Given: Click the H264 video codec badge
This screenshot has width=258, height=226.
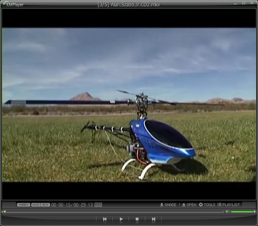Looking at the screenshot, I should click(23, 205).
